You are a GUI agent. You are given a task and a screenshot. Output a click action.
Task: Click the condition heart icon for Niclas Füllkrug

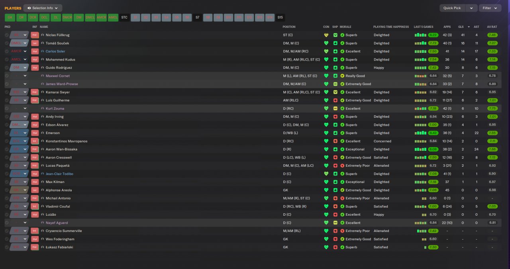(326, 35)
